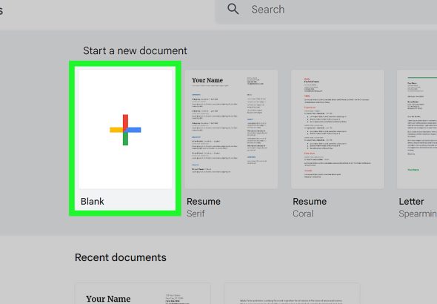Click the Start a new document heading
The image size is (437, 304).
point(135,50)
